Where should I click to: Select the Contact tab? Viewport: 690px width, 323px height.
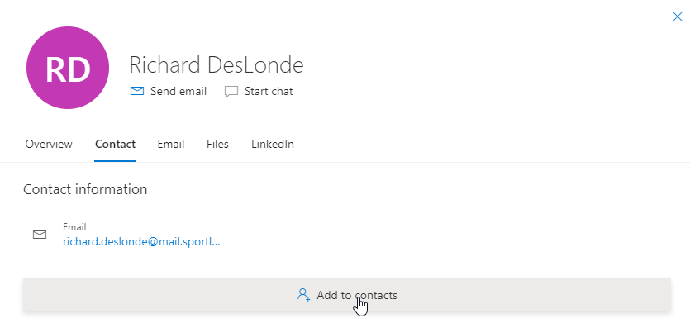pos(116,144)
